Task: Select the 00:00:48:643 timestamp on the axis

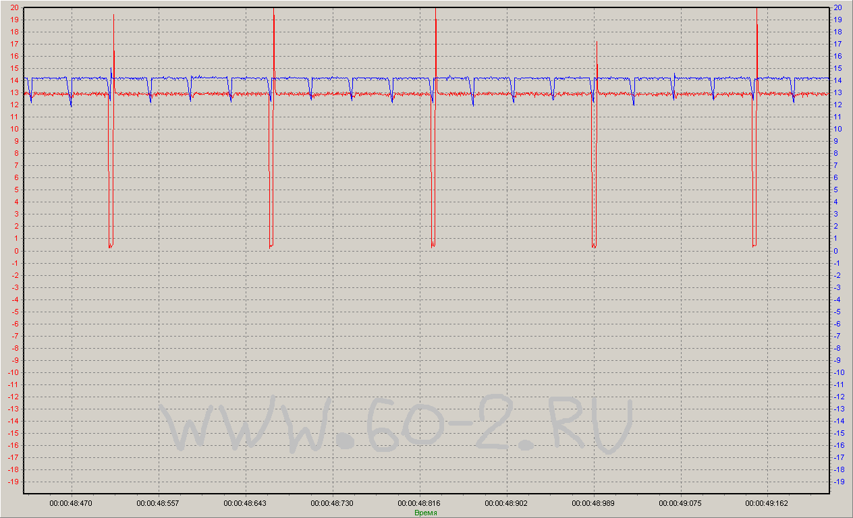Action: 245,503
